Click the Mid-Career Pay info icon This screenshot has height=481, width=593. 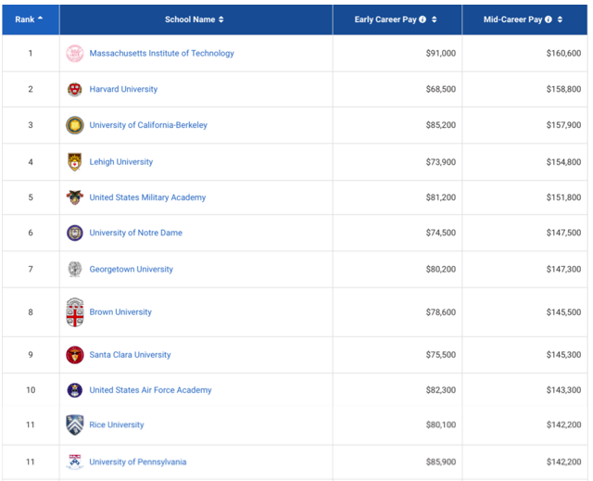549,19
